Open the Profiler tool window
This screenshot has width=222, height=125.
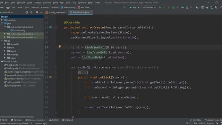click(54, 120)
